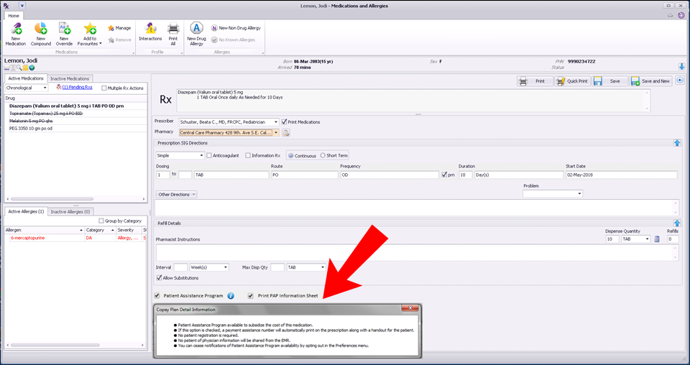690x365 pixels.
Task: Check the Information Rx checkbox
Action: tap(248, 155)
